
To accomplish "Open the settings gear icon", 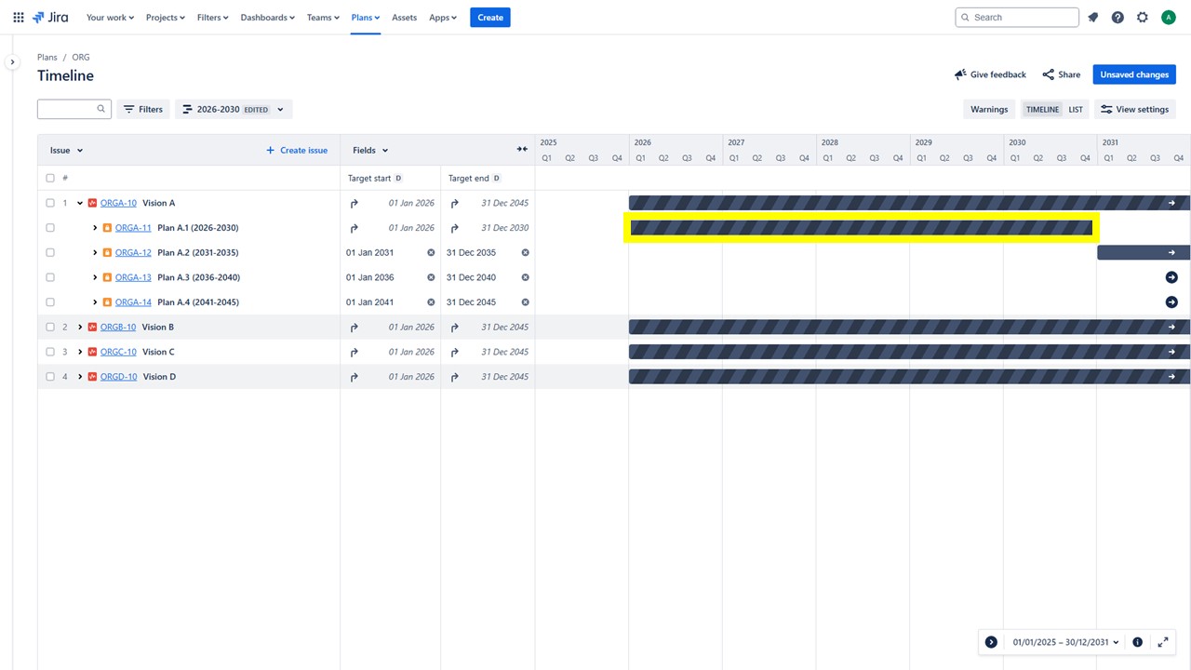I will (1143, 17).
